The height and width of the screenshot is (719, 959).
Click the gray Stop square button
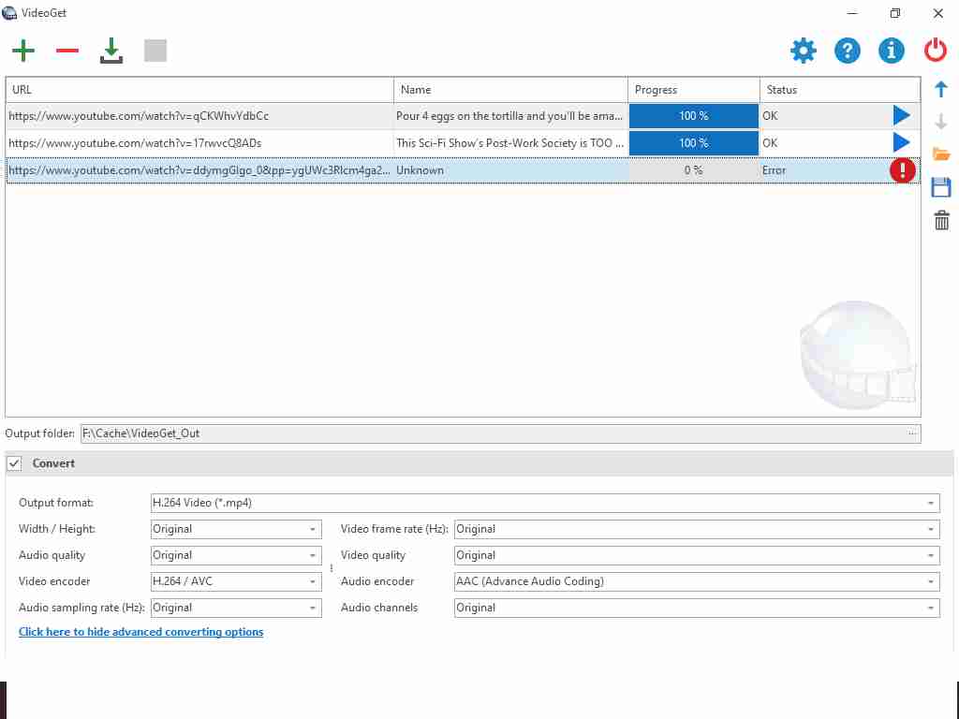[155, 51]
